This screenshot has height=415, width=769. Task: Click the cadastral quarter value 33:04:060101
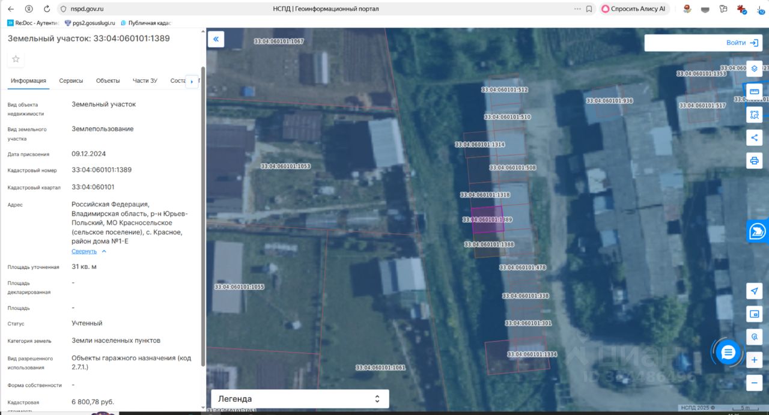click(x=93, y=187)
